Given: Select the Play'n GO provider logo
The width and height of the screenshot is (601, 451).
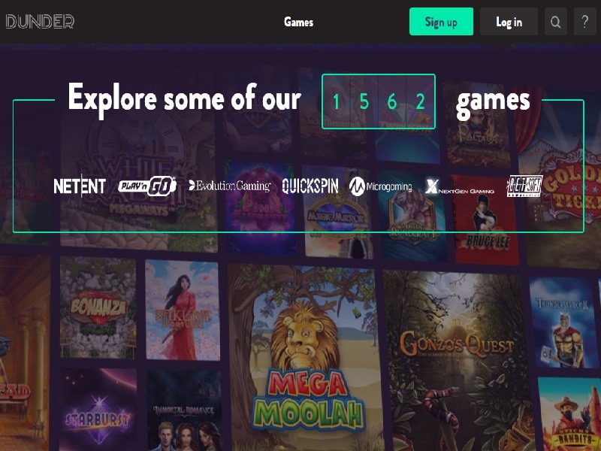Looking at the screenshot, I should [x=147, y=186].
